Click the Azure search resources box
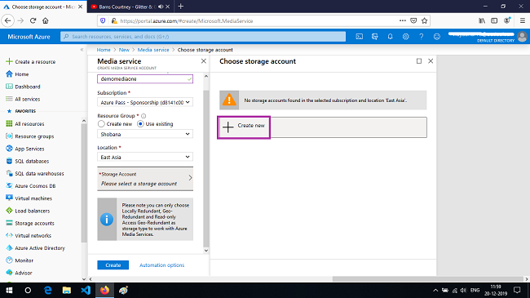The image size is (530, 298). tap(203, 37)
